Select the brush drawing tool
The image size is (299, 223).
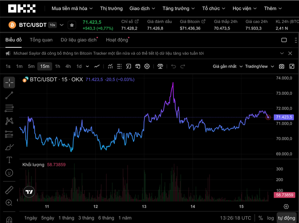[9, 147]
